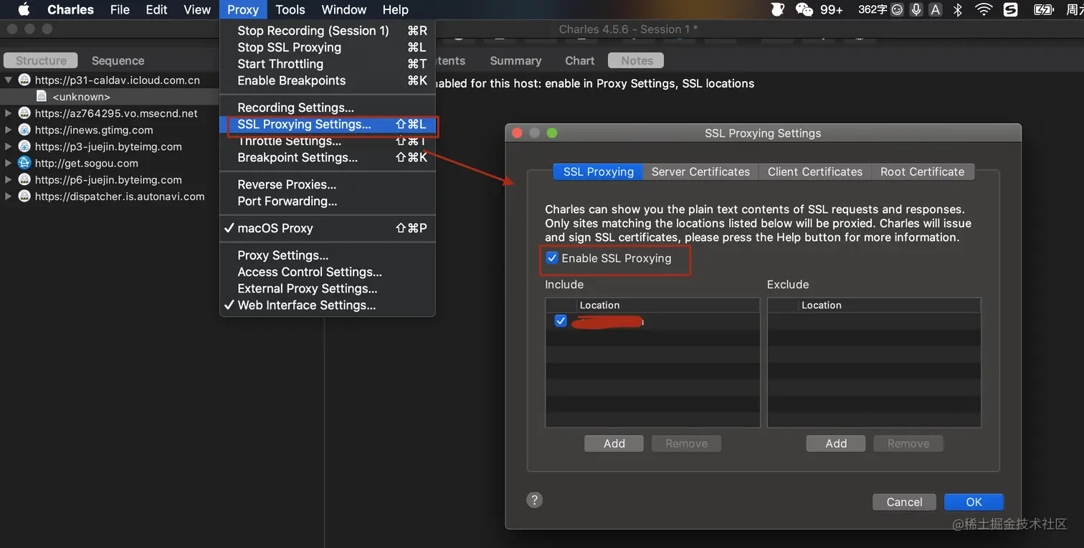Confirm dialog with OK button
Image resolution: width=1084 pixels, height=548 pixels.
point(974,501)
